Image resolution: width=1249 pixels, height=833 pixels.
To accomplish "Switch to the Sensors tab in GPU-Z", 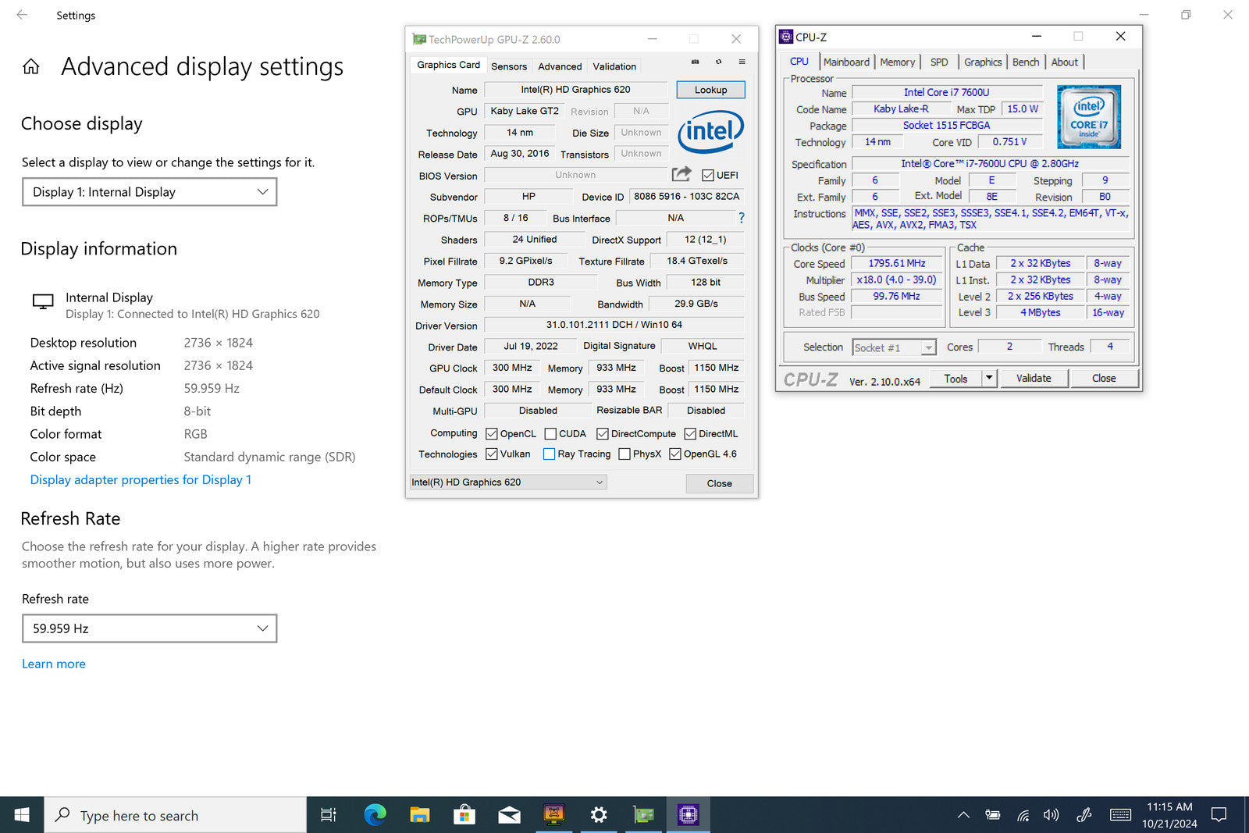I will tap(509, 66).
